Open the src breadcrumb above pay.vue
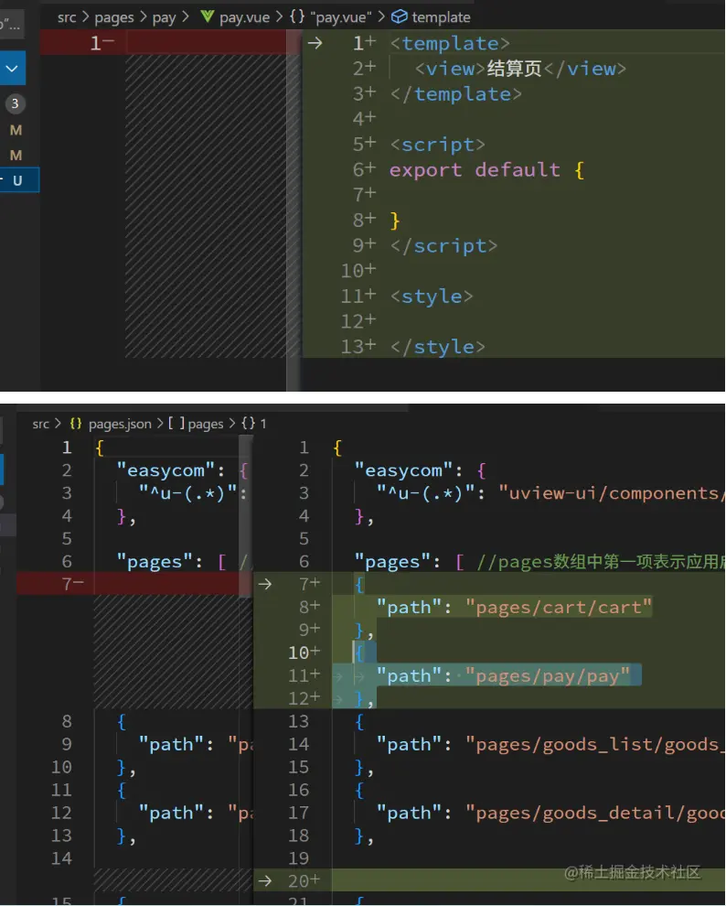 click(67, 17)
